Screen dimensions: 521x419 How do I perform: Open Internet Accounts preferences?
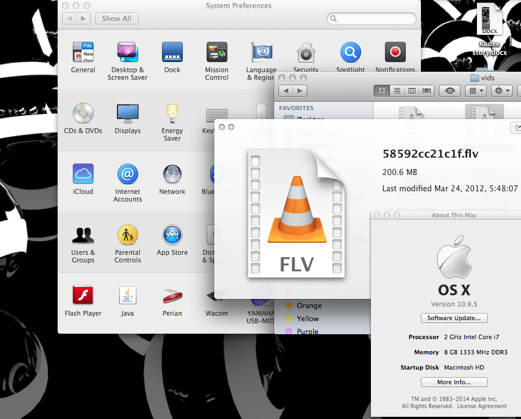128,183
